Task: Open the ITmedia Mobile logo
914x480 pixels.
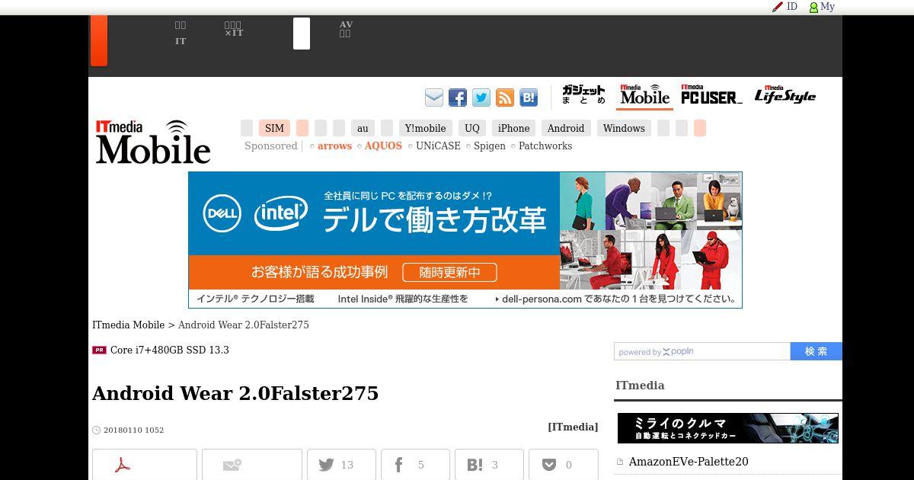Action: click(x=153, y=142)
